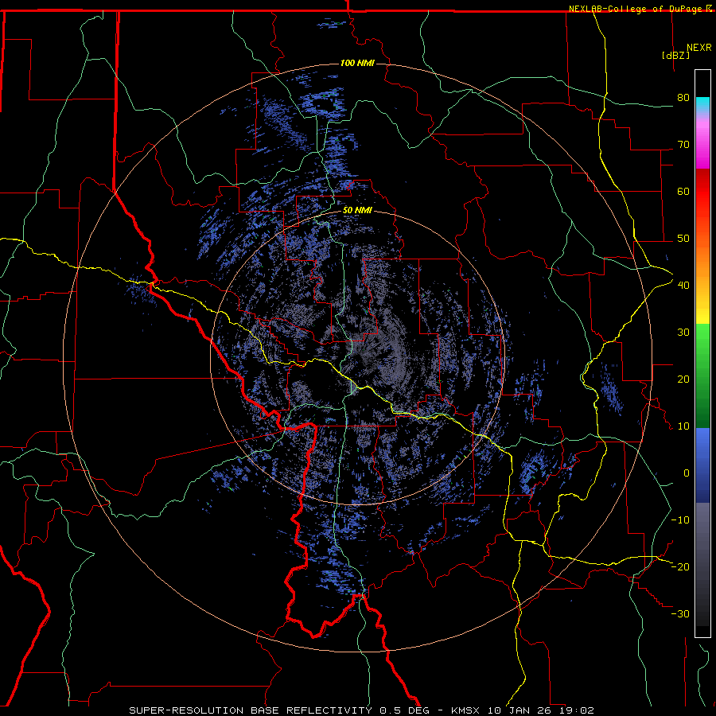Click the SUPER-RESOLUTION BASE REFLECTIVITY caption text
The image size is (716, 716).
click(x=251, y=710)
